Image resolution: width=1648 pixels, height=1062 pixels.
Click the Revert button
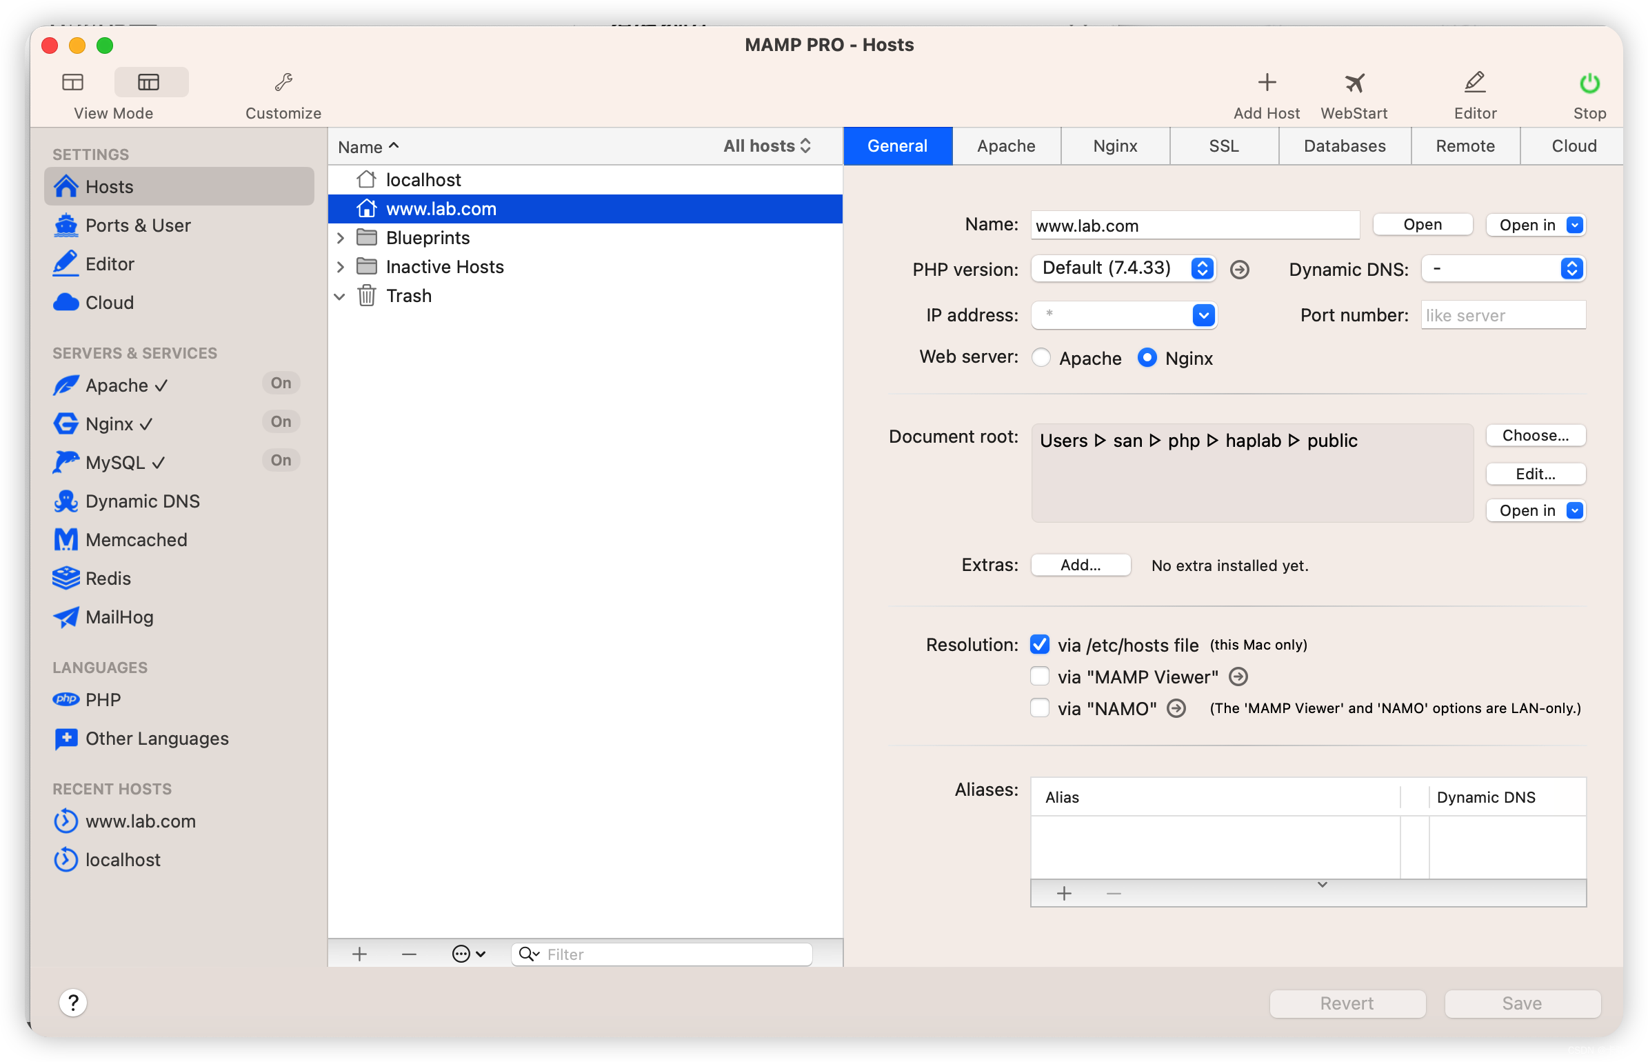coord(1347,1003)
